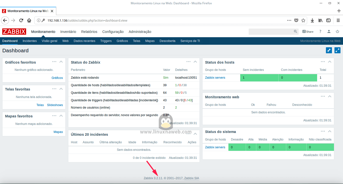This screenshot has height=184, width=343.
Task: Click the green Não classificada count cell
Action: point(320,147)
